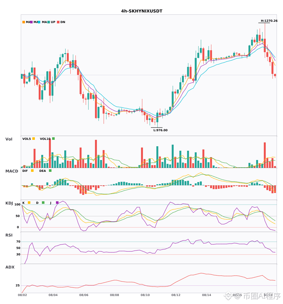
Task: Click the RSI axis value 50
Action: 18,248
